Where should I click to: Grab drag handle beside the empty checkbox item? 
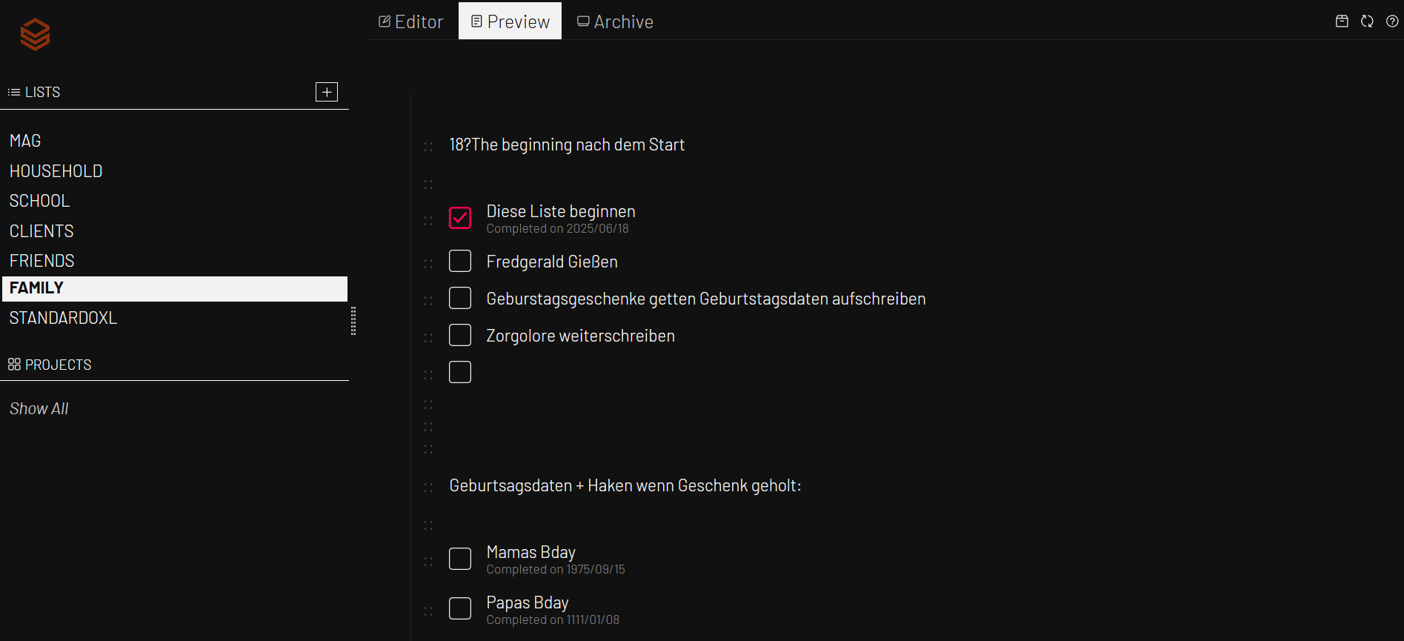(428, 375)
